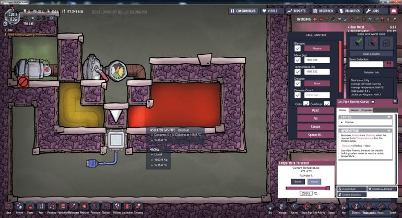402x218 pixels.
Task: Uncheck the Mass (kg) checkbox
Action: point(298,63)
